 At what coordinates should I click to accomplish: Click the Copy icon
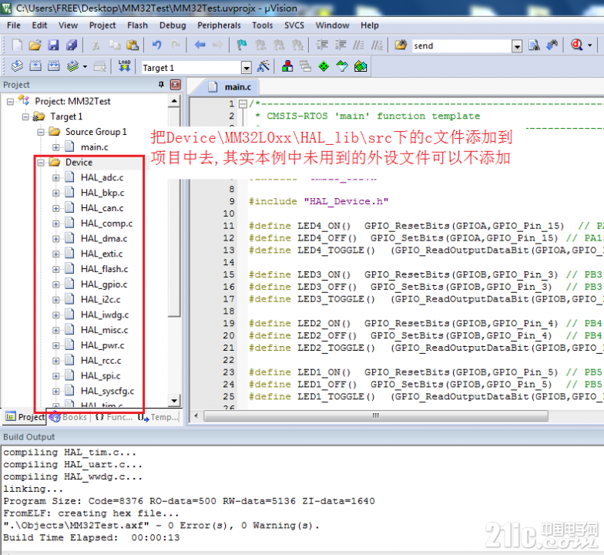[114, 45]
